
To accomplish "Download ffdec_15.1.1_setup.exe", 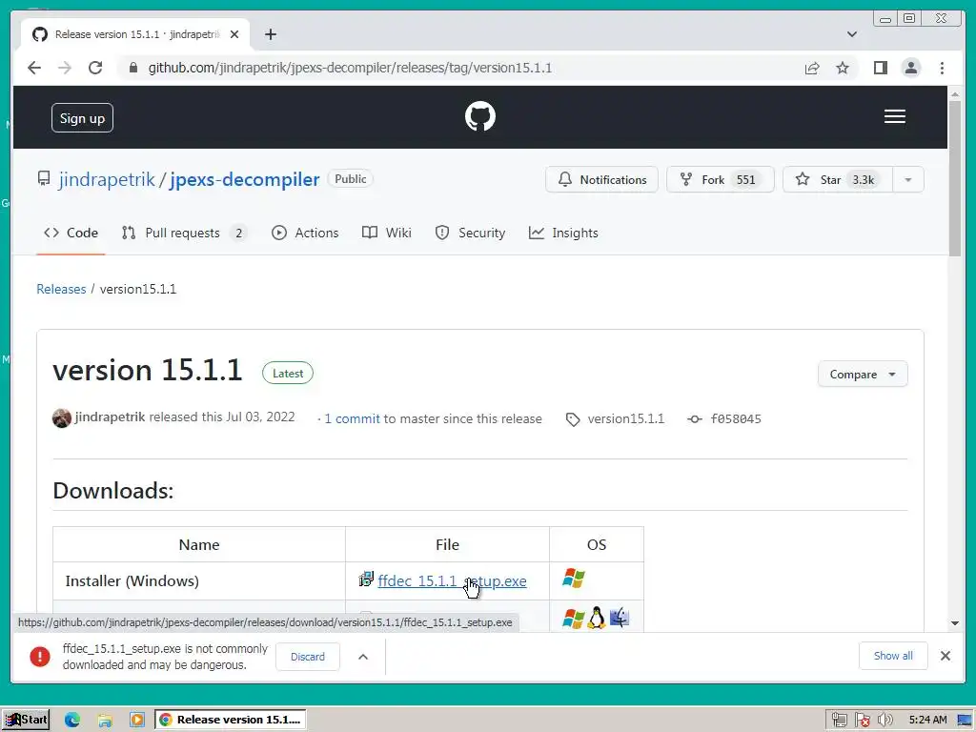I will (452, 580).
